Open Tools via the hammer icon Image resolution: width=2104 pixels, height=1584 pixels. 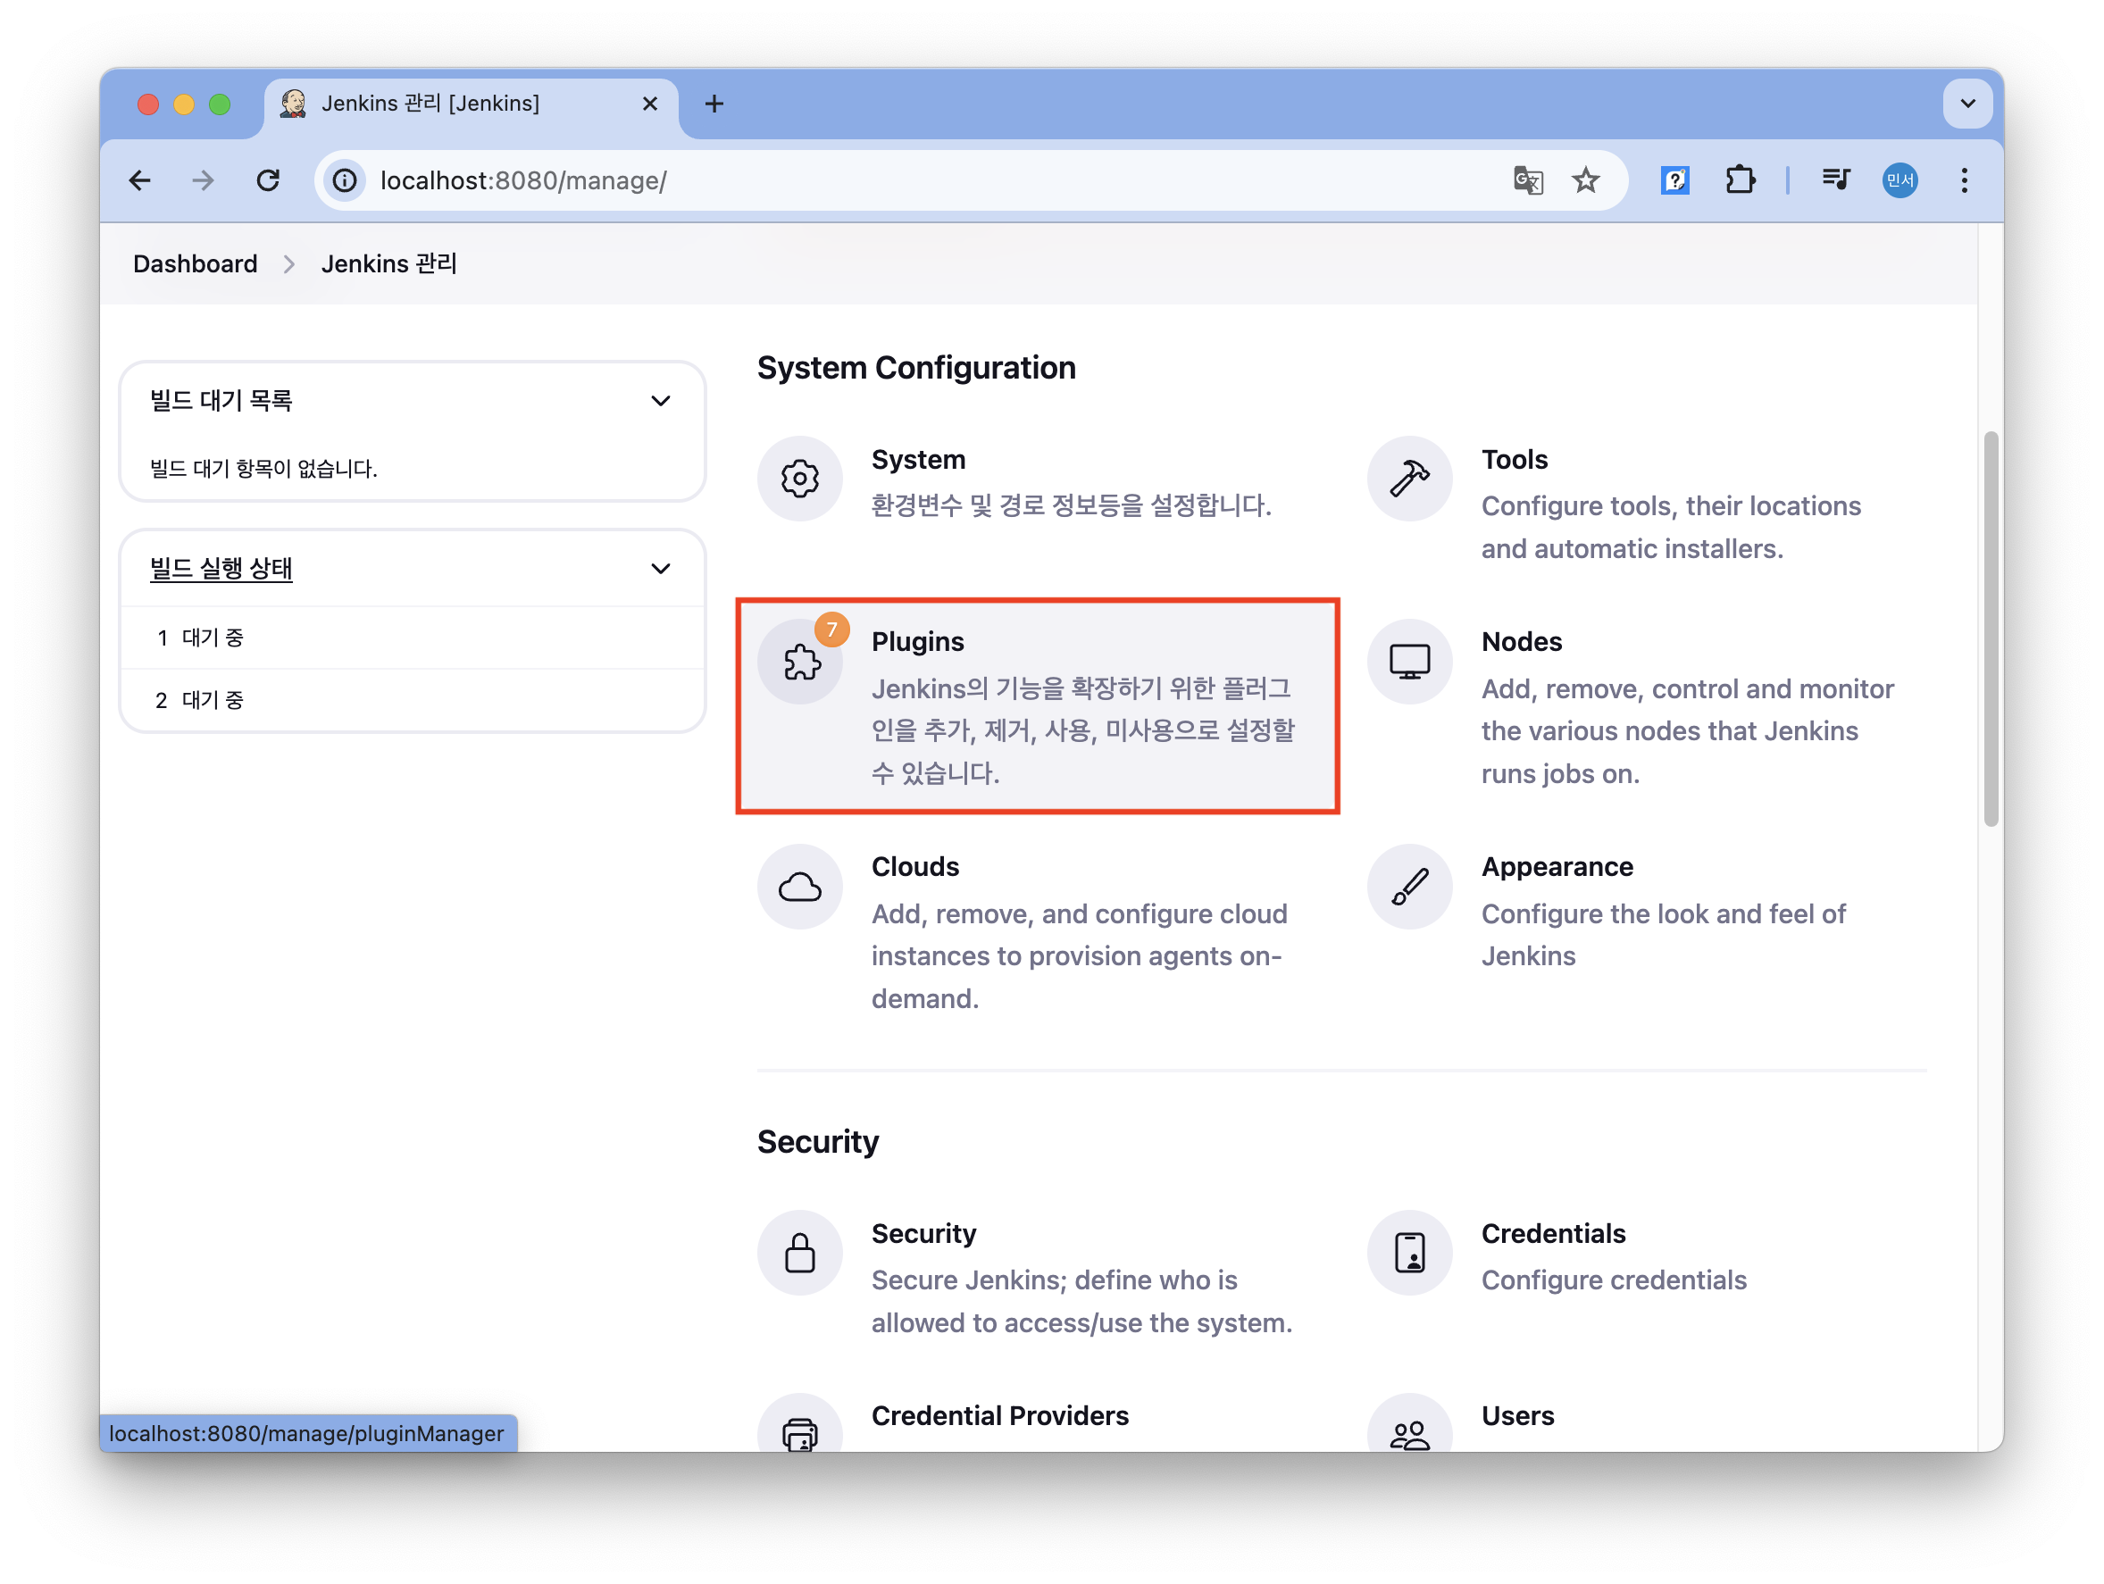click(1408, 479)
